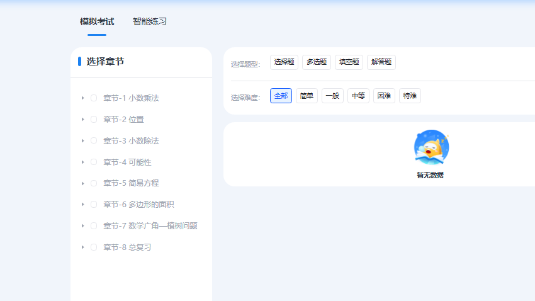Filter by 选择题 question type
The width and height of the screenshot is (535, 301).
[x=284, y=62]
